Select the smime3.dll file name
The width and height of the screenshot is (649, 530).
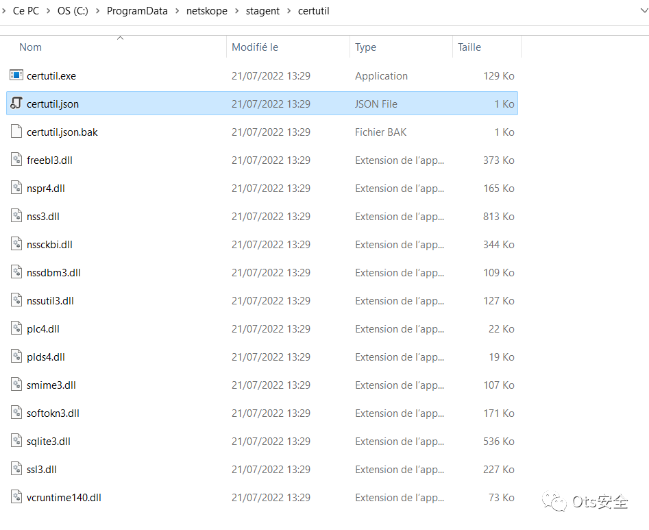click(x=51, y=385)
